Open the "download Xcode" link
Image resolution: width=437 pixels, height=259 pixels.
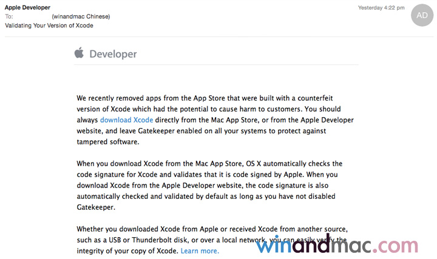(x=126, y=120)
